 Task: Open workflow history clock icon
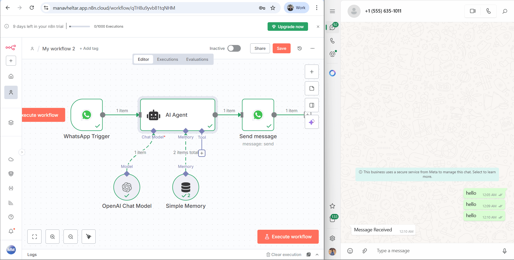300,48
